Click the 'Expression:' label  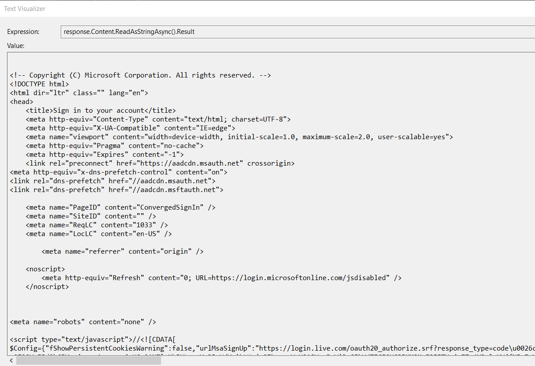point(23,32)
